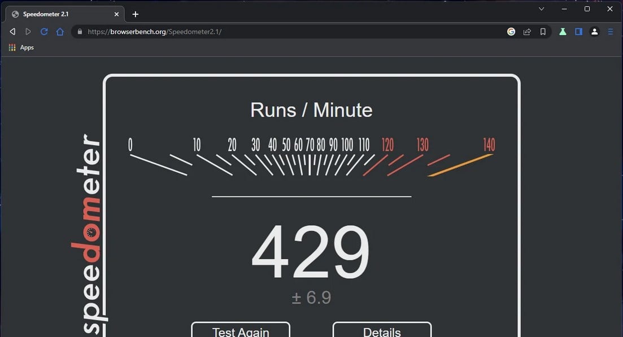Expand the tab search chevron
This screenshot has height=337, width=623.
(541, 8)
